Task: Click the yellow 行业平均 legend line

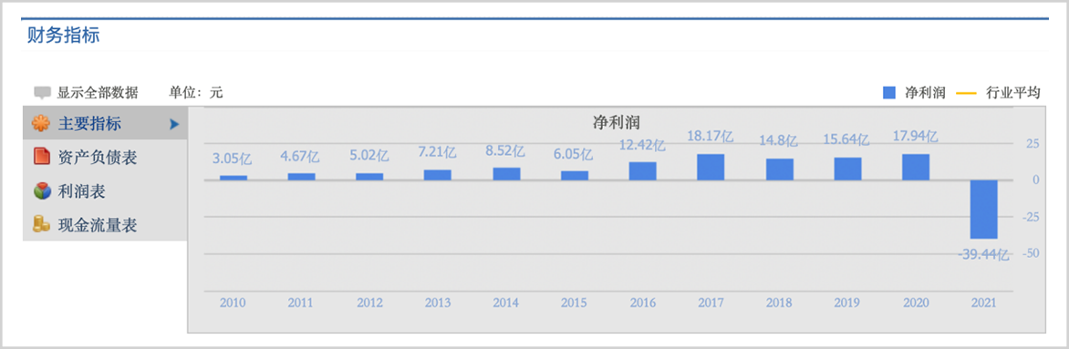Action: tap(967, 93)
